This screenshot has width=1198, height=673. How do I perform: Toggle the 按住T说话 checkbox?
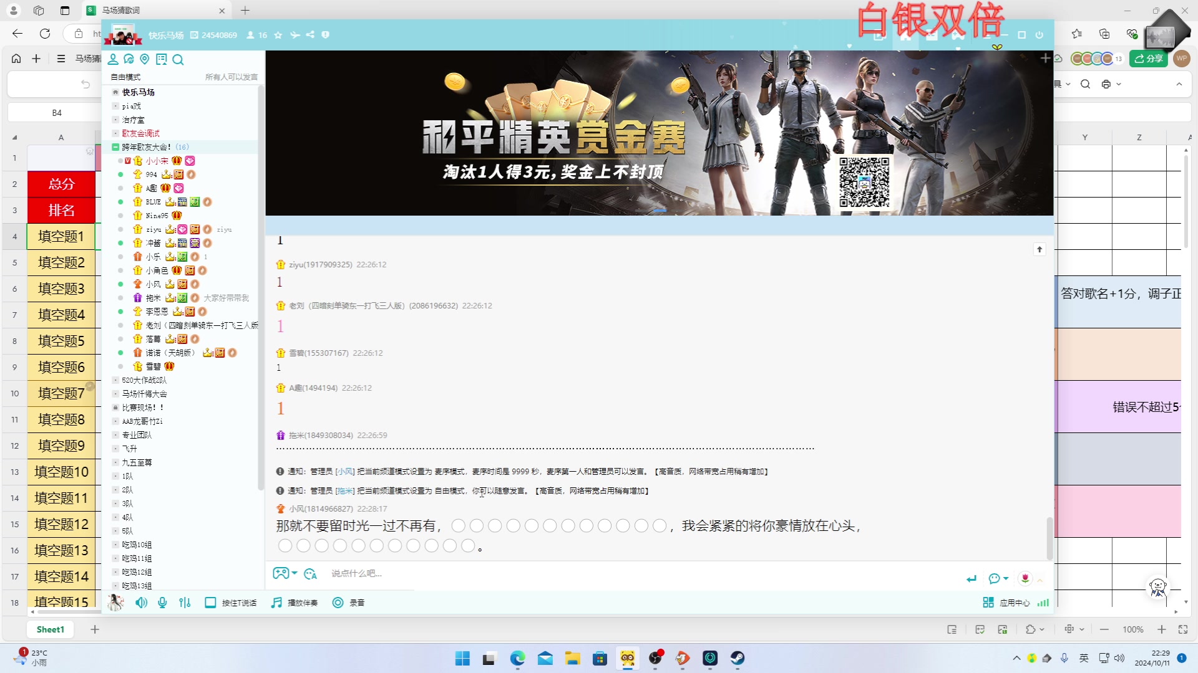(210, 603)
